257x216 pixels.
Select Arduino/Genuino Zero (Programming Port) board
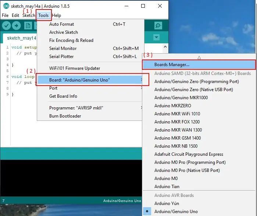tap(199, 82)
